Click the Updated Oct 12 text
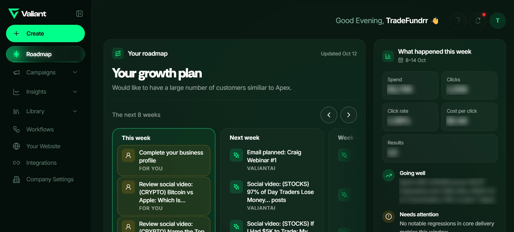 point(339,54)
